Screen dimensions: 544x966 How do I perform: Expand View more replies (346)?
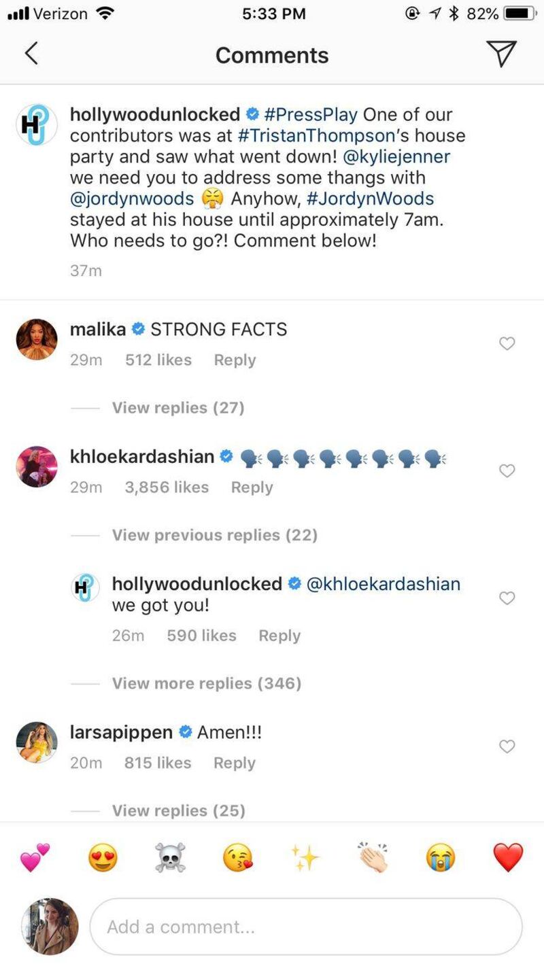coord(207,683)
